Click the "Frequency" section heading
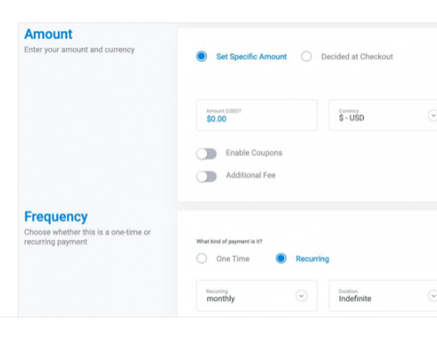437x344 pixels. pos(56,216)
